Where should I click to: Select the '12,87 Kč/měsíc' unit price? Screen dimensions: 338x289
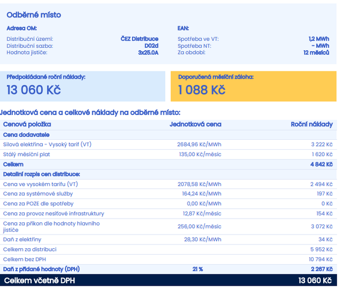click(202, 214)
